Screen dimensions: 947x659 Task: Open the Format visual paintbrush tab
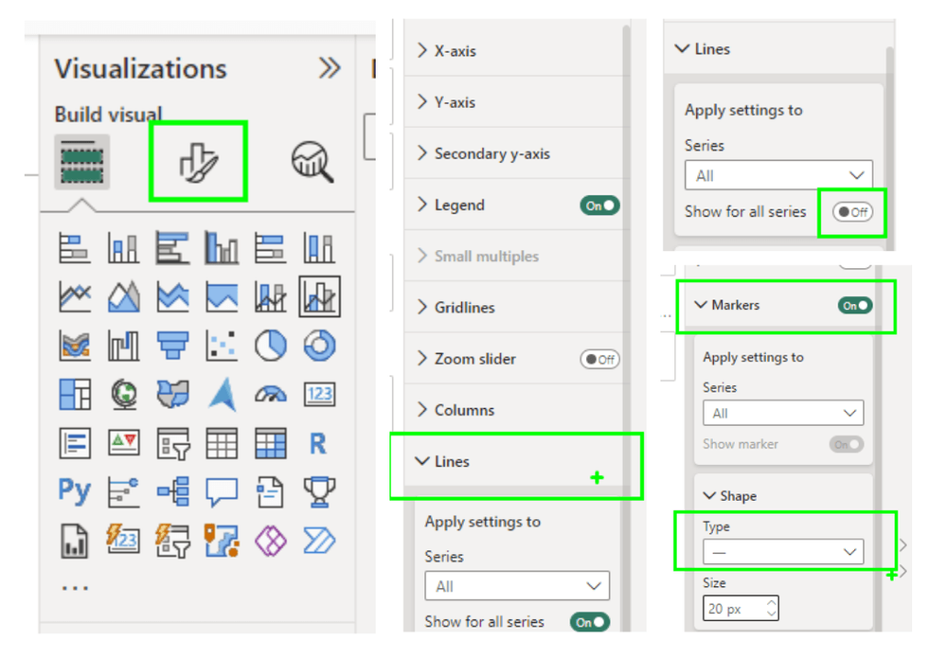pos(198,162)
